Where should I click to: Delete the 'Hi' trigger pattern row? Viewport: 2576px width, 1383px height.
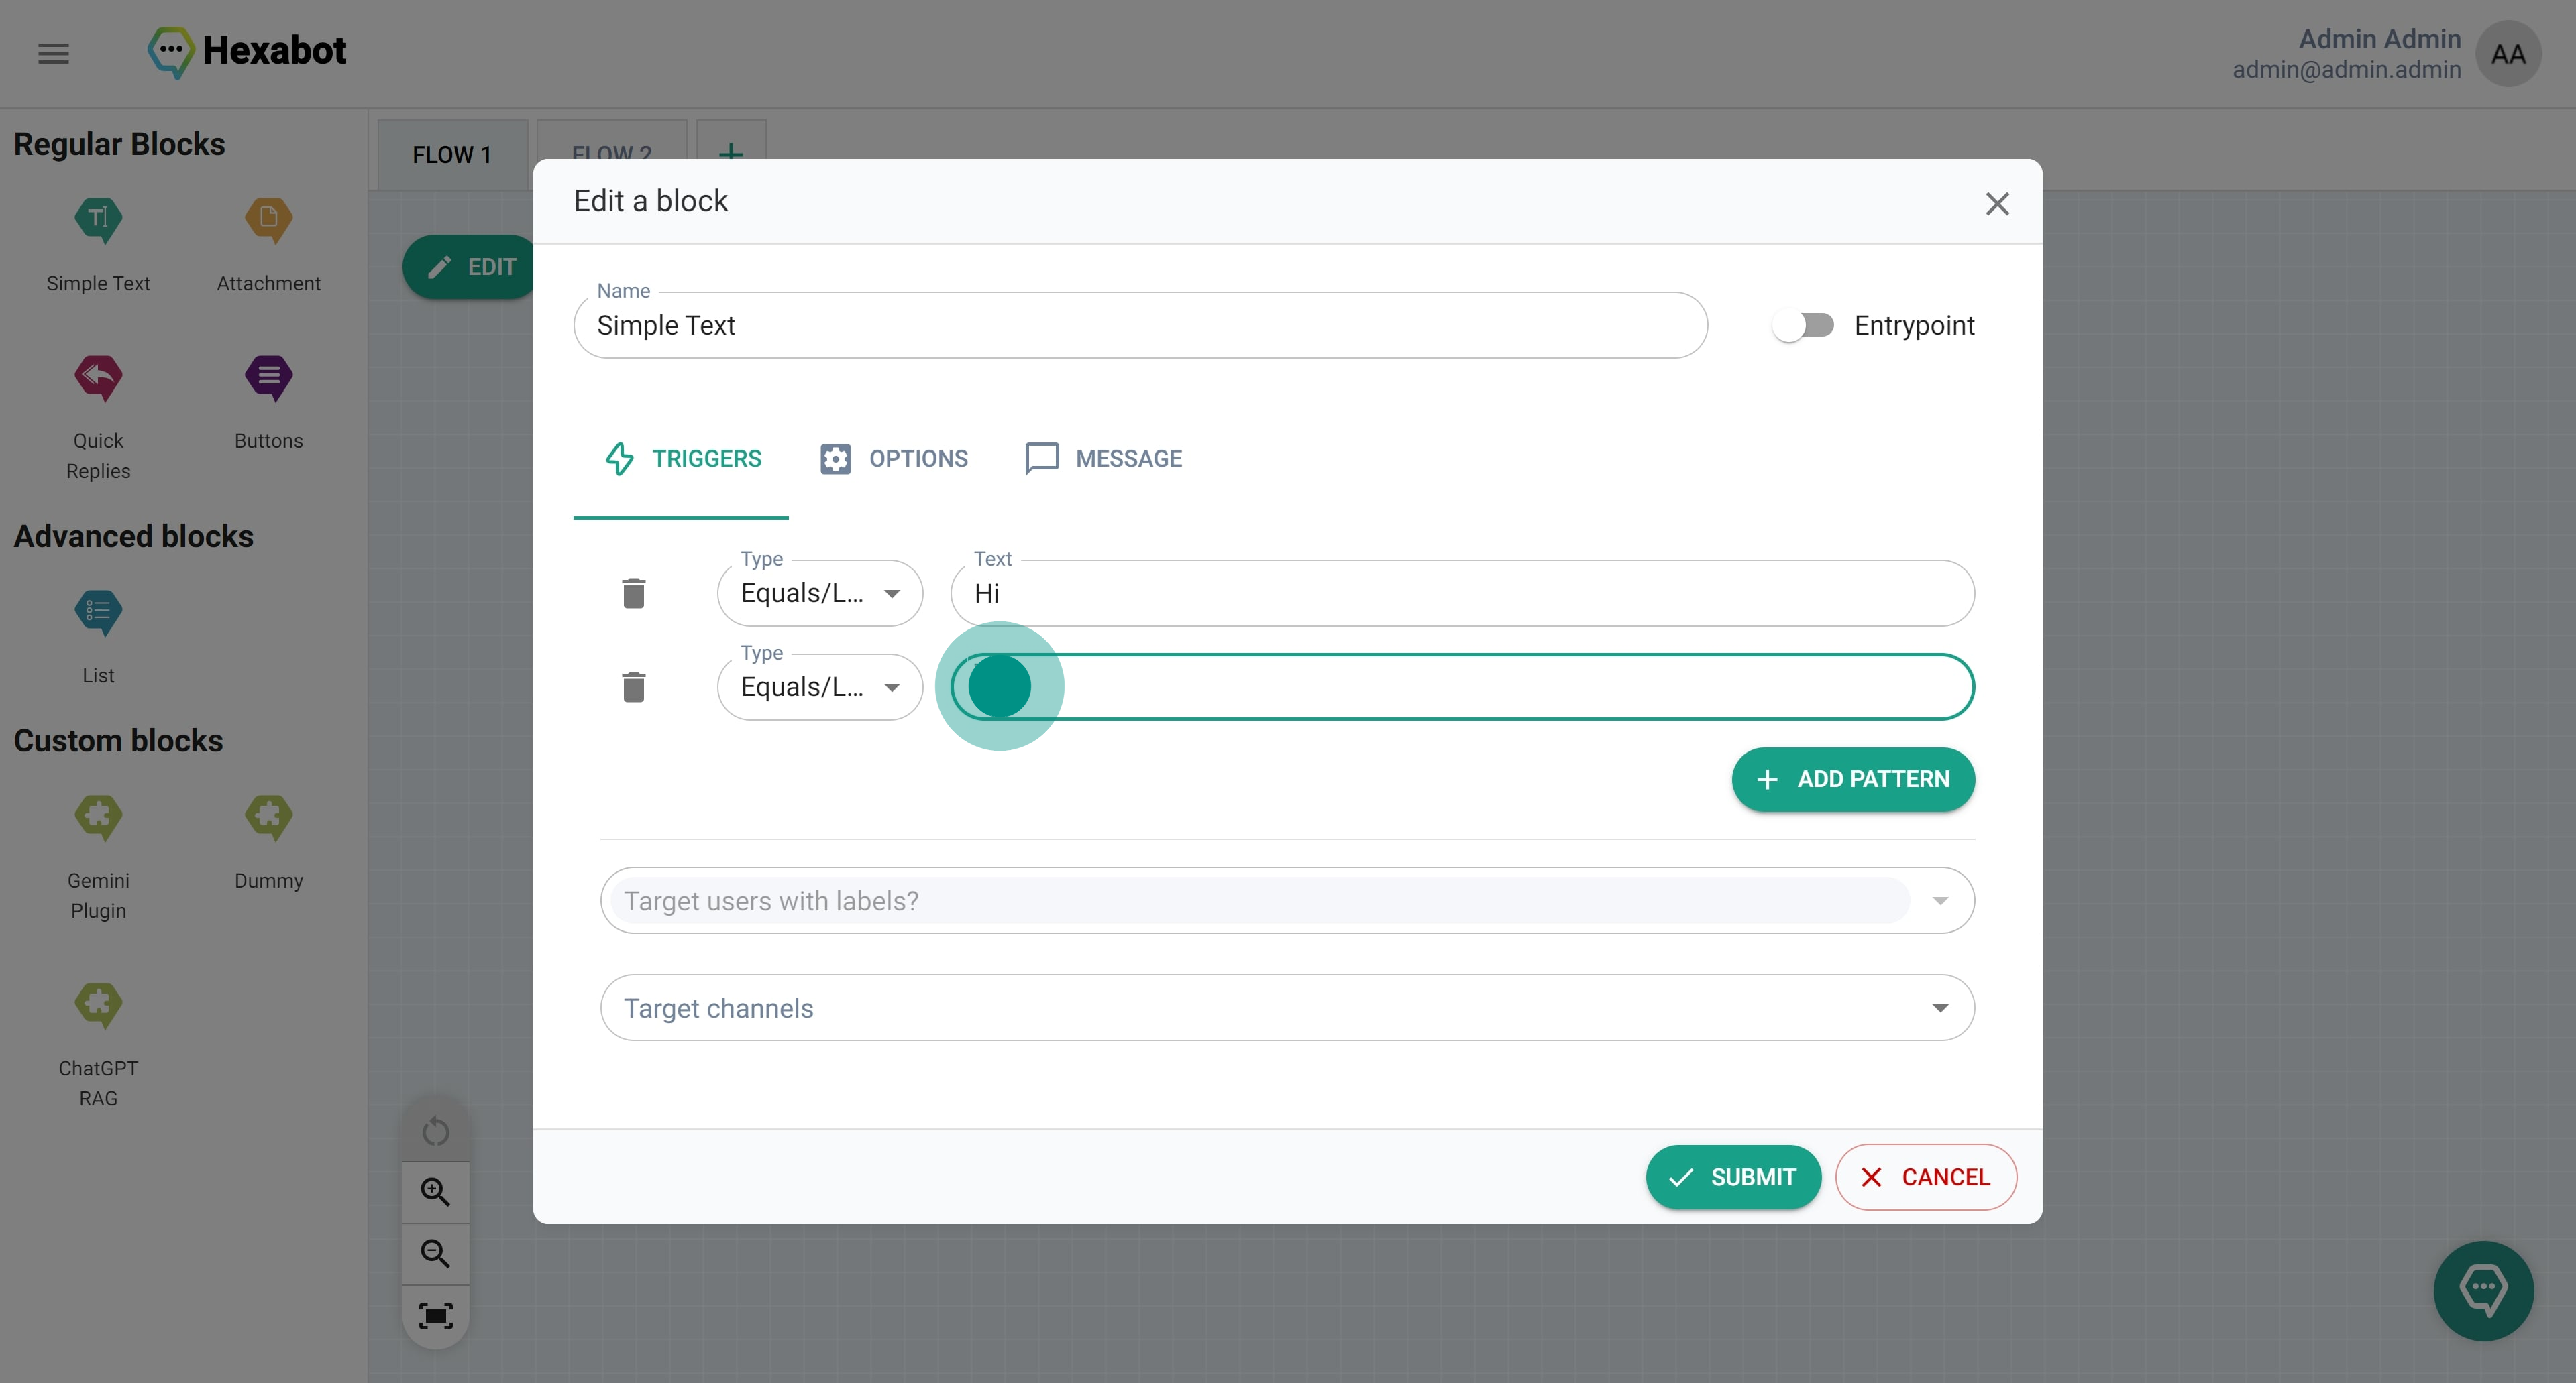(x=633, y=593)
